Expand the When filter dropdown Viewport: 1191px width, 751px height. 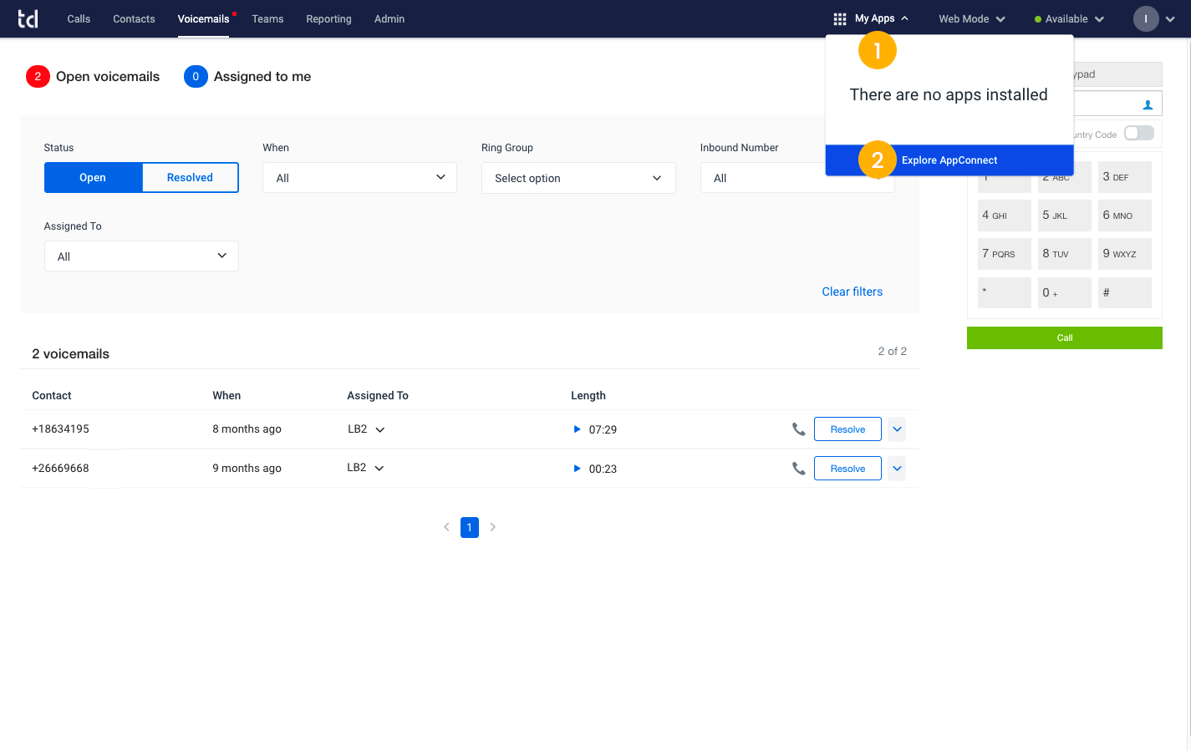(x=359, y=178)
